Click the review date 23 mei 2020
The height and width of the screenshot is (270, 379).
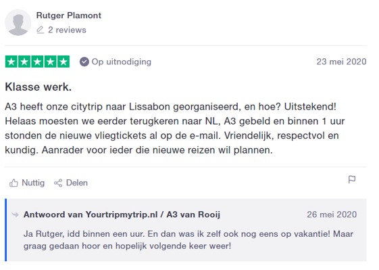[x=341, y=62]
